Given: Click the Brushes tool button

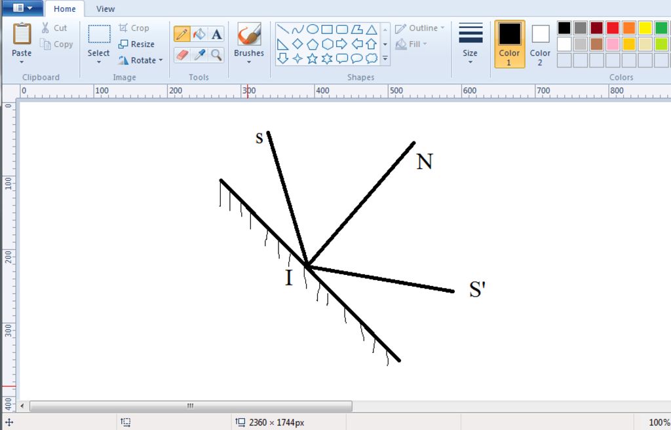Looking at the screenshot, I should click(x=249, y=34).
